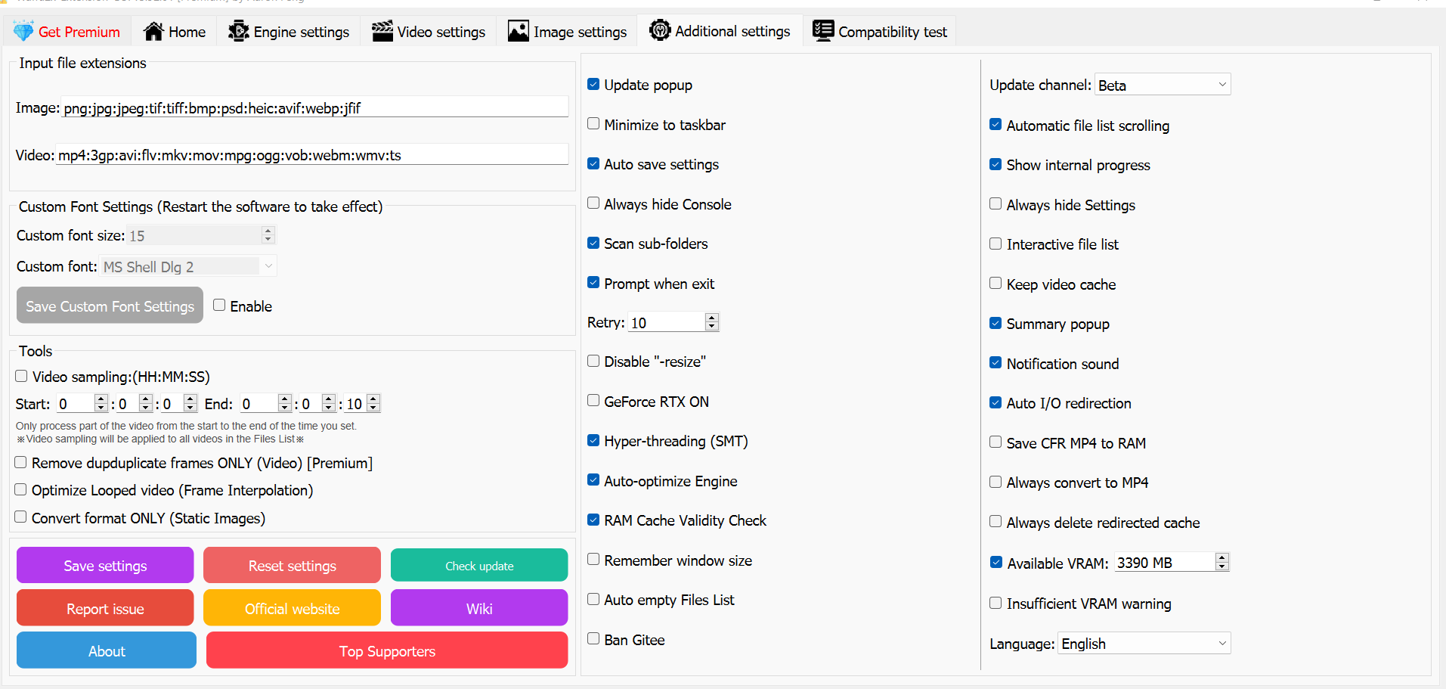Open the Report issue button
1446x689 pixels.
(x=105, y=608)
